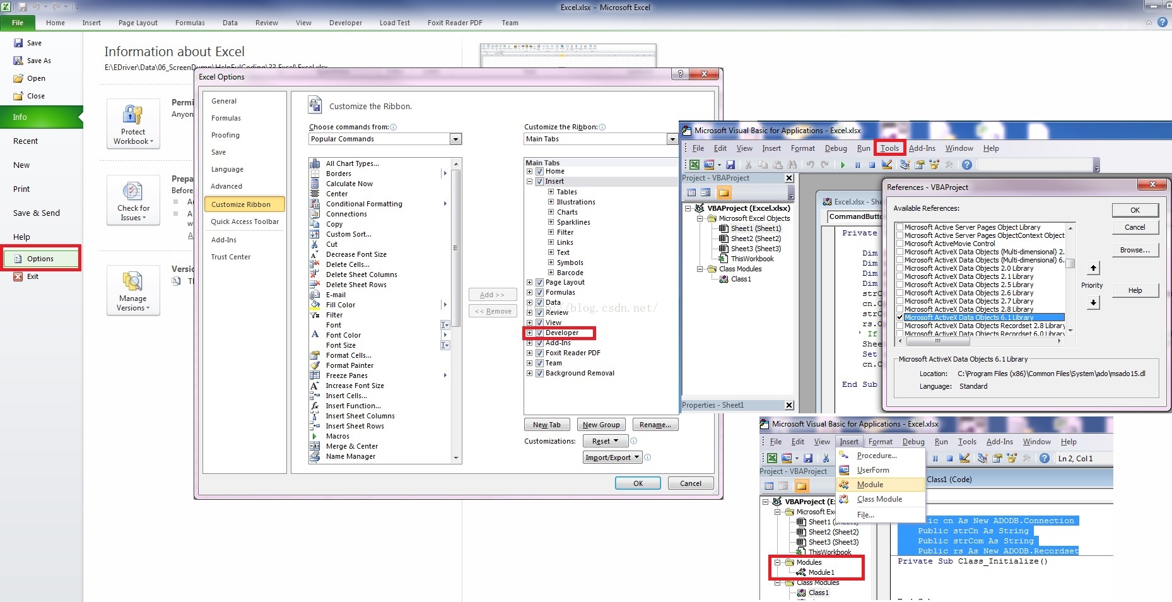Open the Choose commands from dropdown
Viewport: 1172px width, 602px height.
(456, 139)
